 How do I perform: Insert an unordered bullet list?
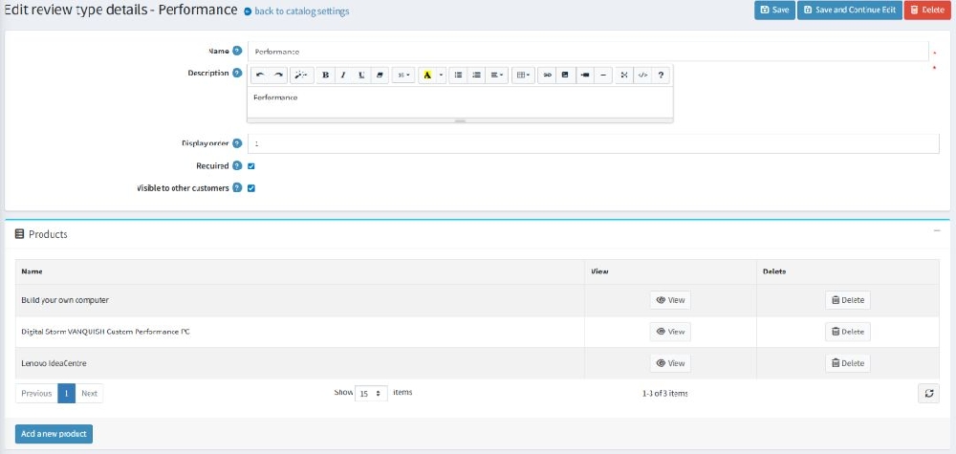click(459, 75)
